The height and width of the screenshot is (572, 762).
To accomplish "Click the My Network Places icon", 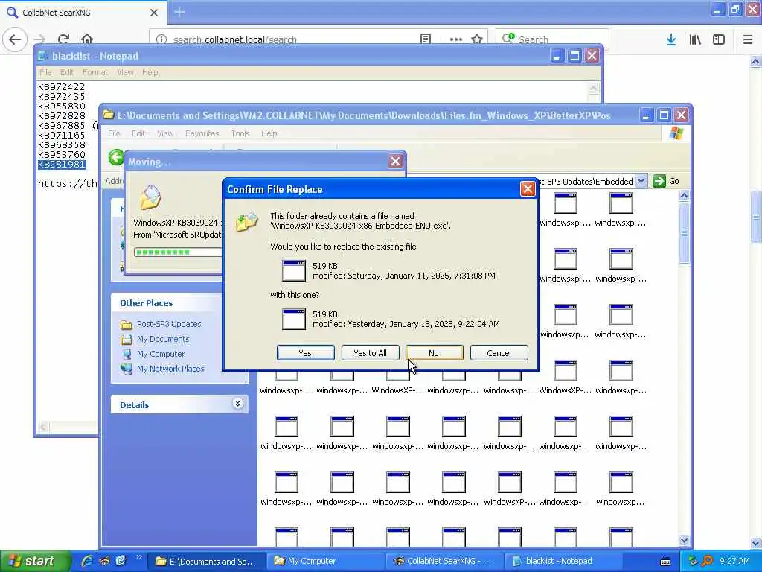I will pyautogui.click(x=127, y=369).
